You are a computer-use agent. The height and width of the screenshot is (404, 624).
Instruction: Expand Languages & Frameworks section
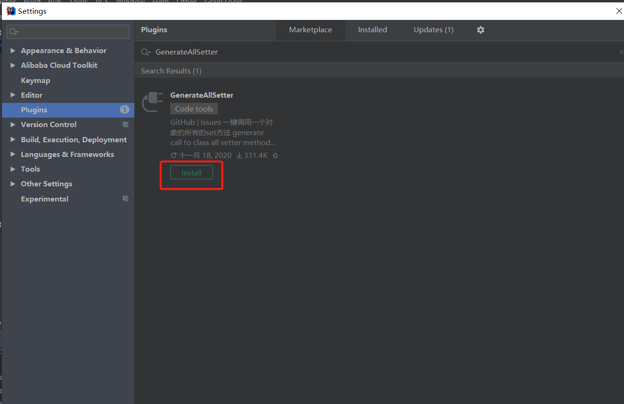[x=13, y=155]
